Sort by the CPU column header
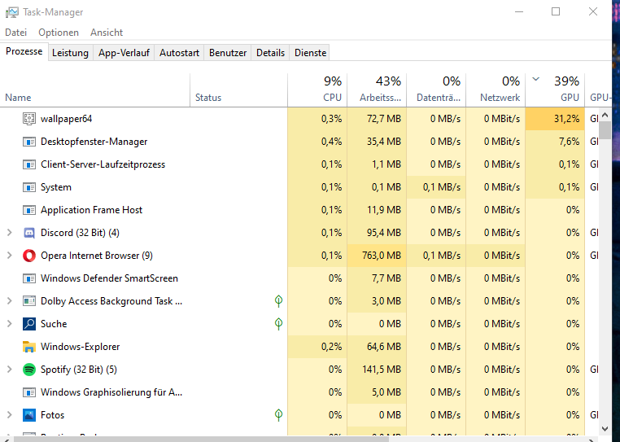Screen dimensions: 620x442 pyautogui.click(x=317, y=90)
